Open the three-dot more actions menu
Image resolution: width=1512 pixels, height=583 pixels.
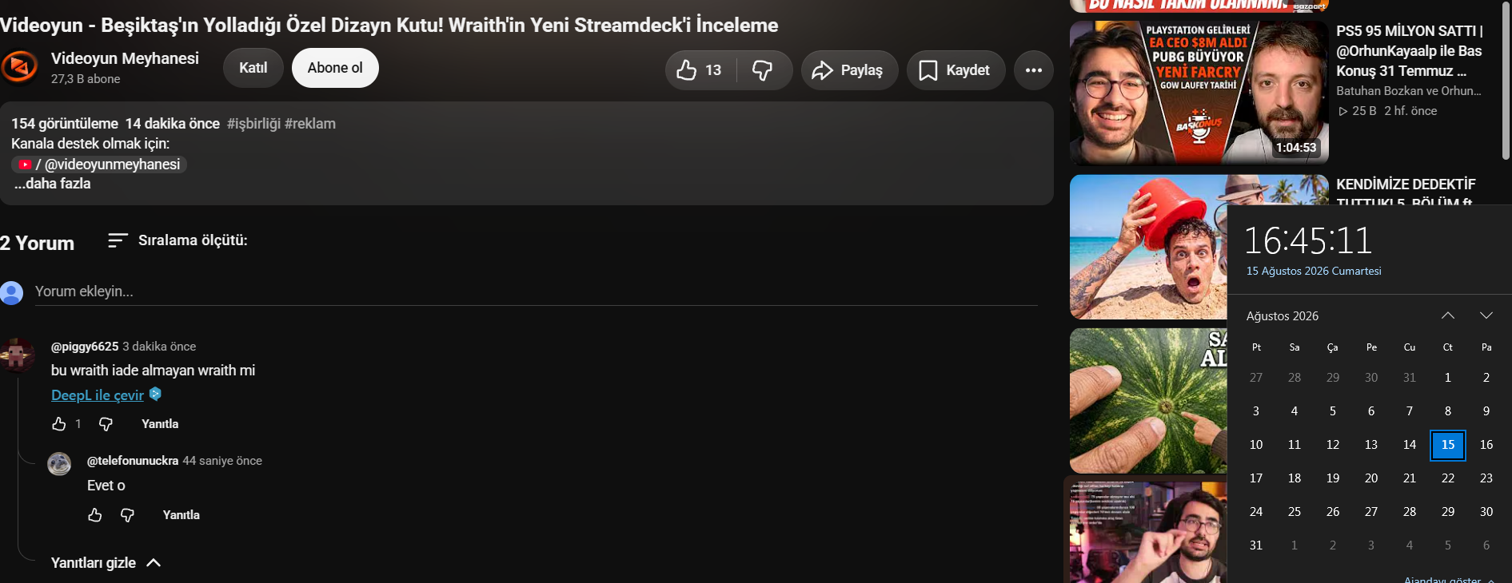pyautogui.click(x=1034, y=70)
